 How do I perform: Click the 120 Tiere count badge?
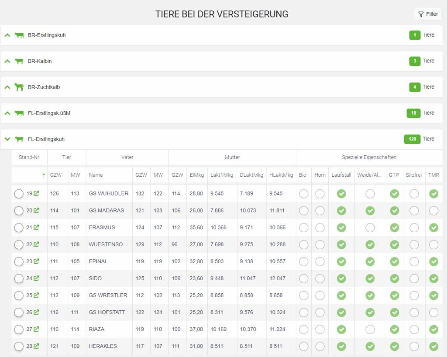click(412, 139)
